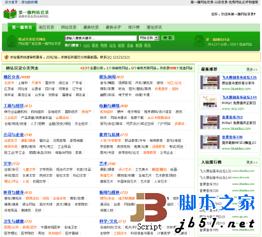Select the 第一脑首页 tab
Image resolution: width=262 pixels, height=237 pixels.
tap(22, 27)
